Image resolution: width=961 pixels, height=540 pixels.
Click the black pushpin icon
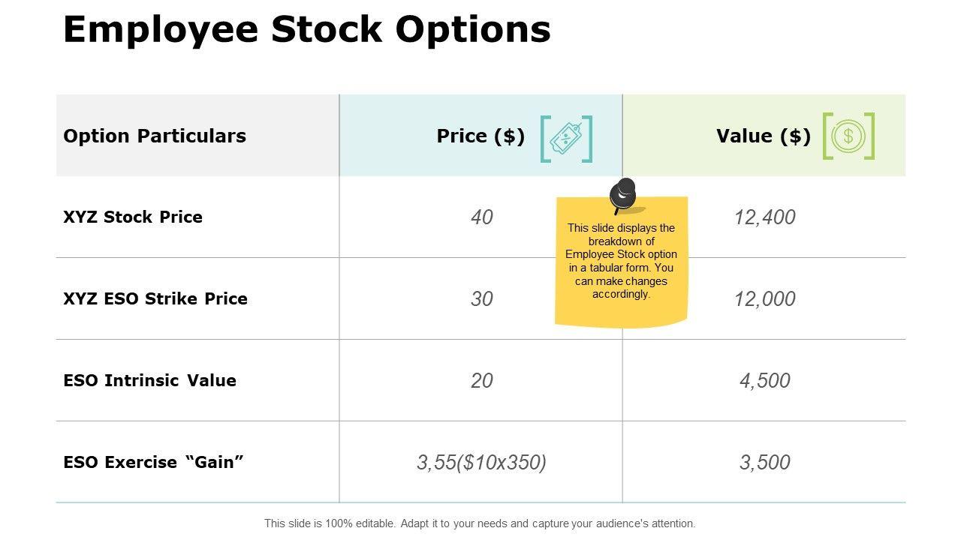[x=622, y=195]
